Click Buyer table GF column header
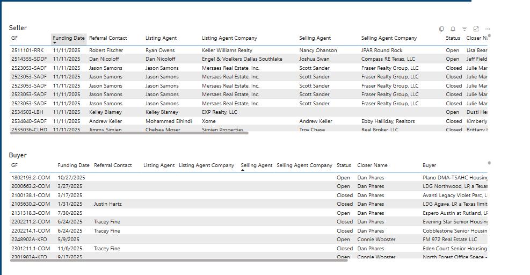Screen dimensions: 530x275 tap(14, 165)
